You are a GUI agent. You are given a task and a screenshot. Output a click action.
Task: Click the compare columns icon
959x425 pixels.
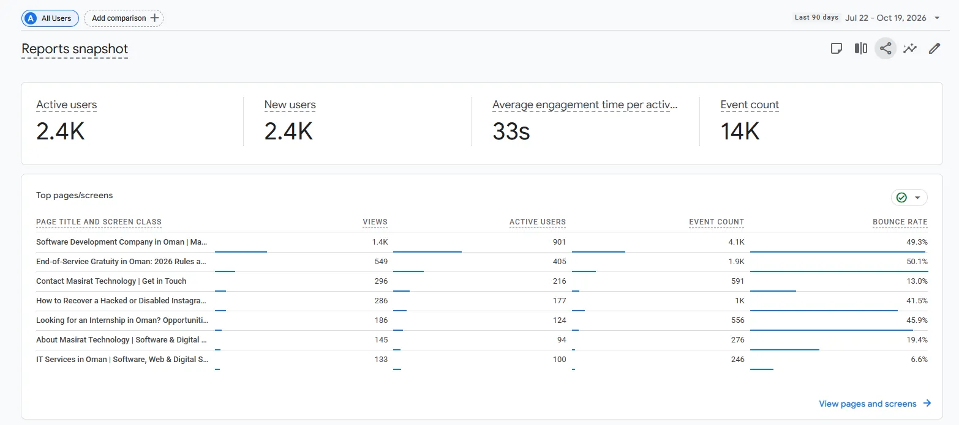[861, 48]
